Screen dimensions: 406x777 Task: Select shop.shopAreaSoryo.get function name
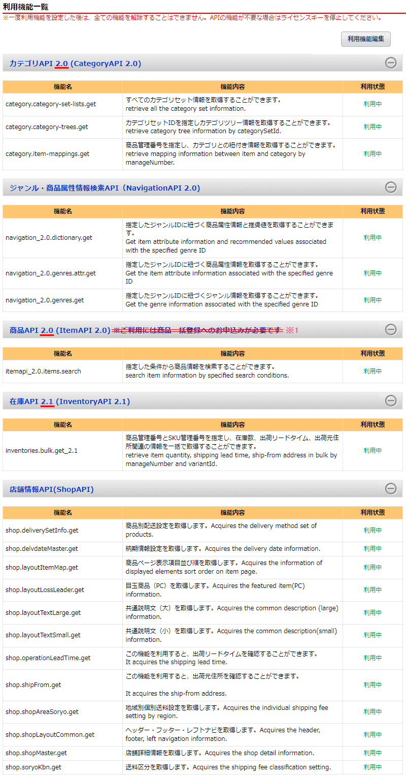click(42, 712)
